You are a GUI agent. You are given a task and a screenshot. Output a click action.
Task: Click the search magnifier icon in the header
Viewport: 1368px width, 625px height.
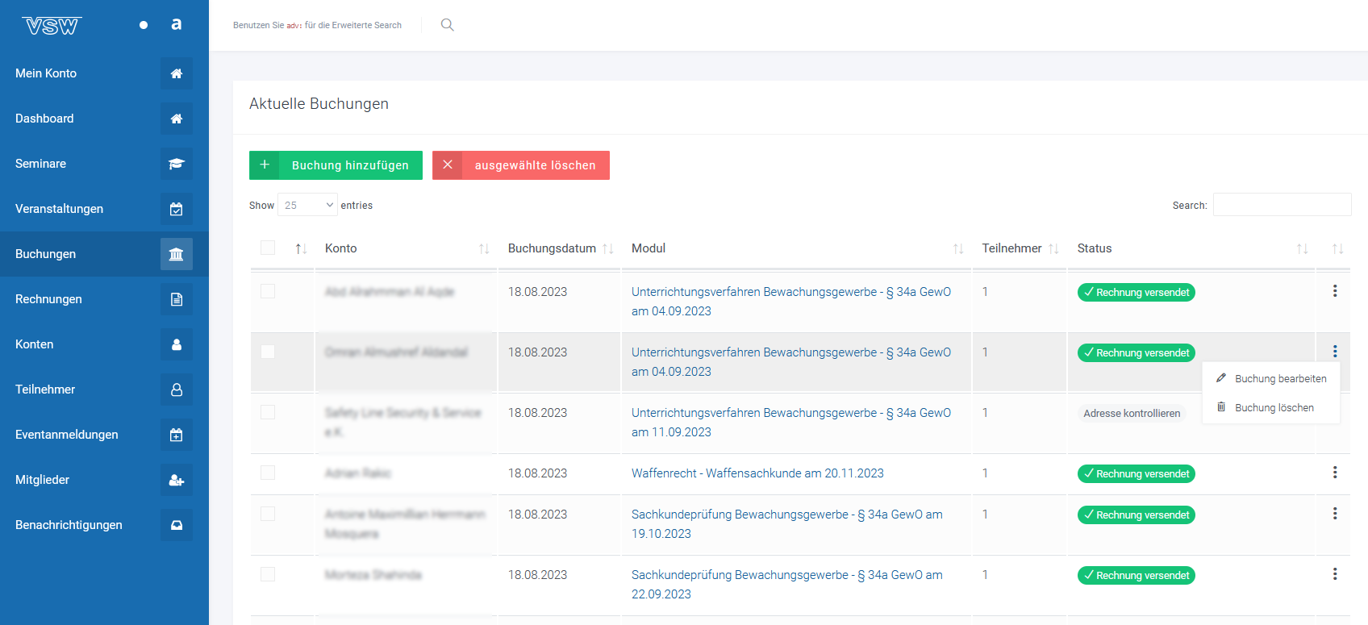click(x=447, y=25)
